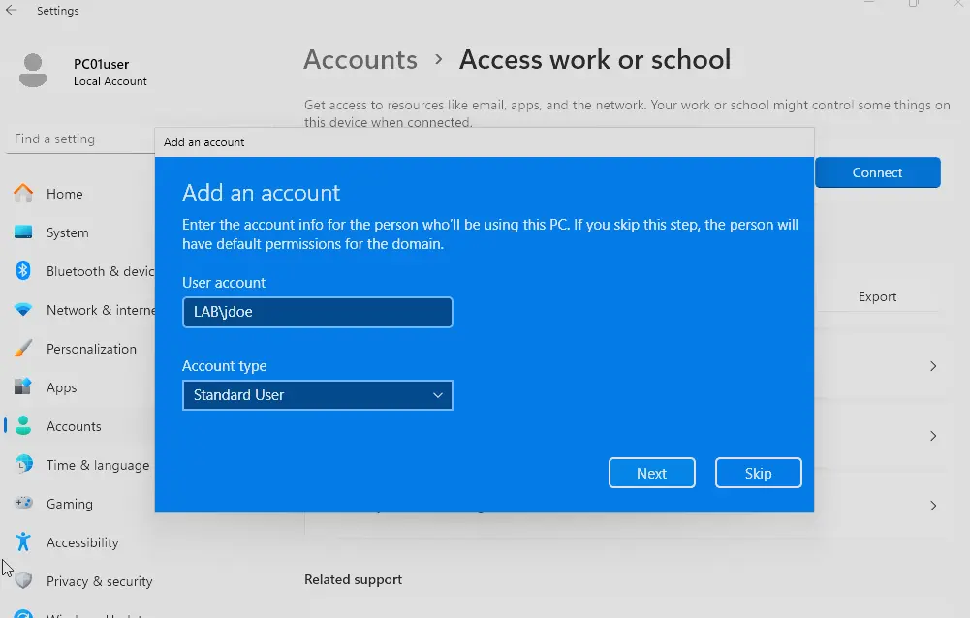
Task: Select the Apps sidebar label
Action: [62, 387]
